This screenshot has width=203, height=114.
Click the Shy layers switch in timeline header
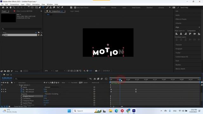point(95,79)
